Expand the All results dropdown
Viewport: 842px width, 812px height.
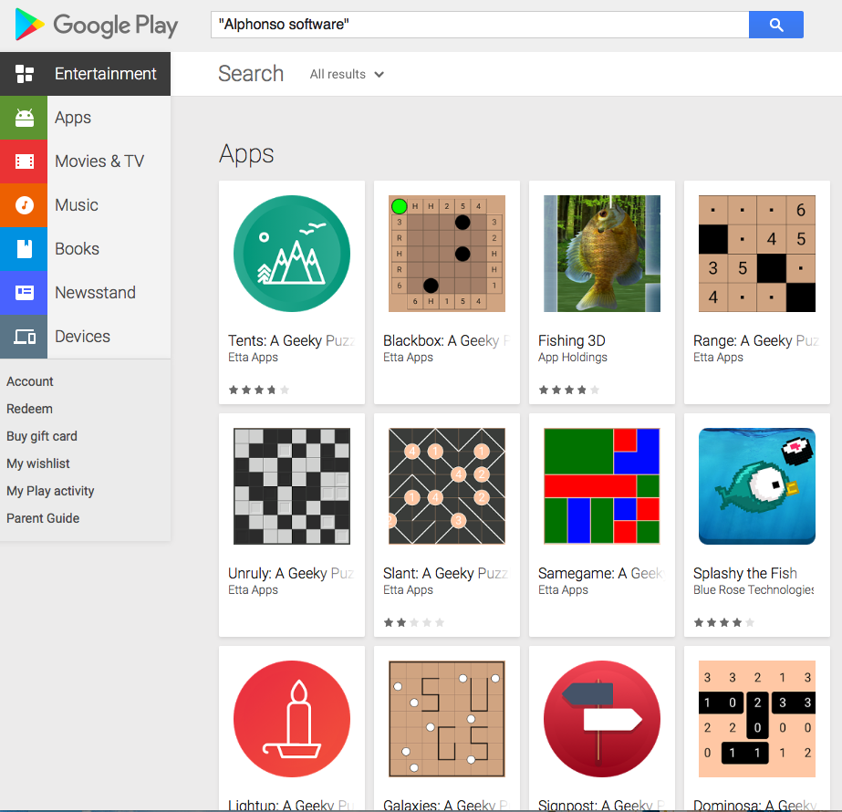(347, 74)
